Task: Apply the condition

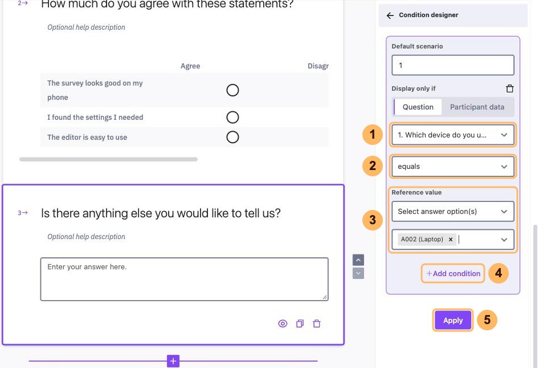Action: [x=453, y=320]
